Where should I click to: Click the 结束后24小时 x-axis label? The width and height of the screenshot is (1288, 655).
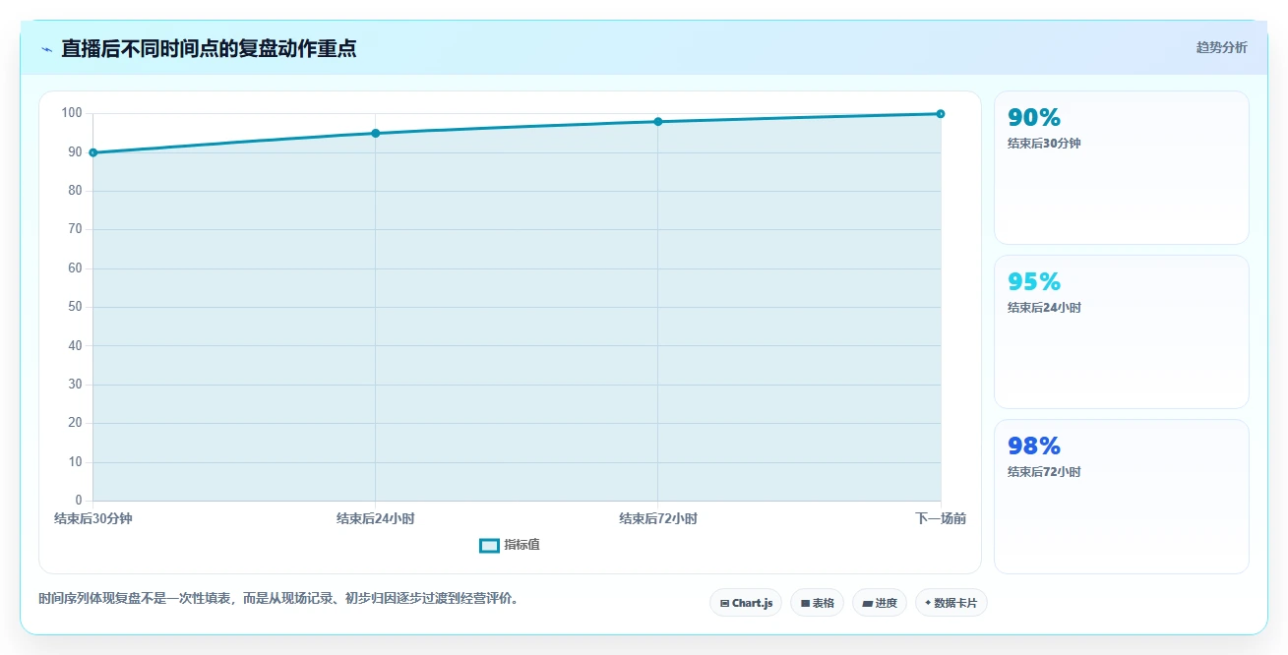(x=375, y=518)
